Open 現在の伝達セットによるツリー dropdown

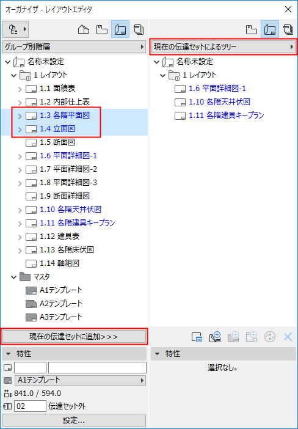(x=223, y=47)
